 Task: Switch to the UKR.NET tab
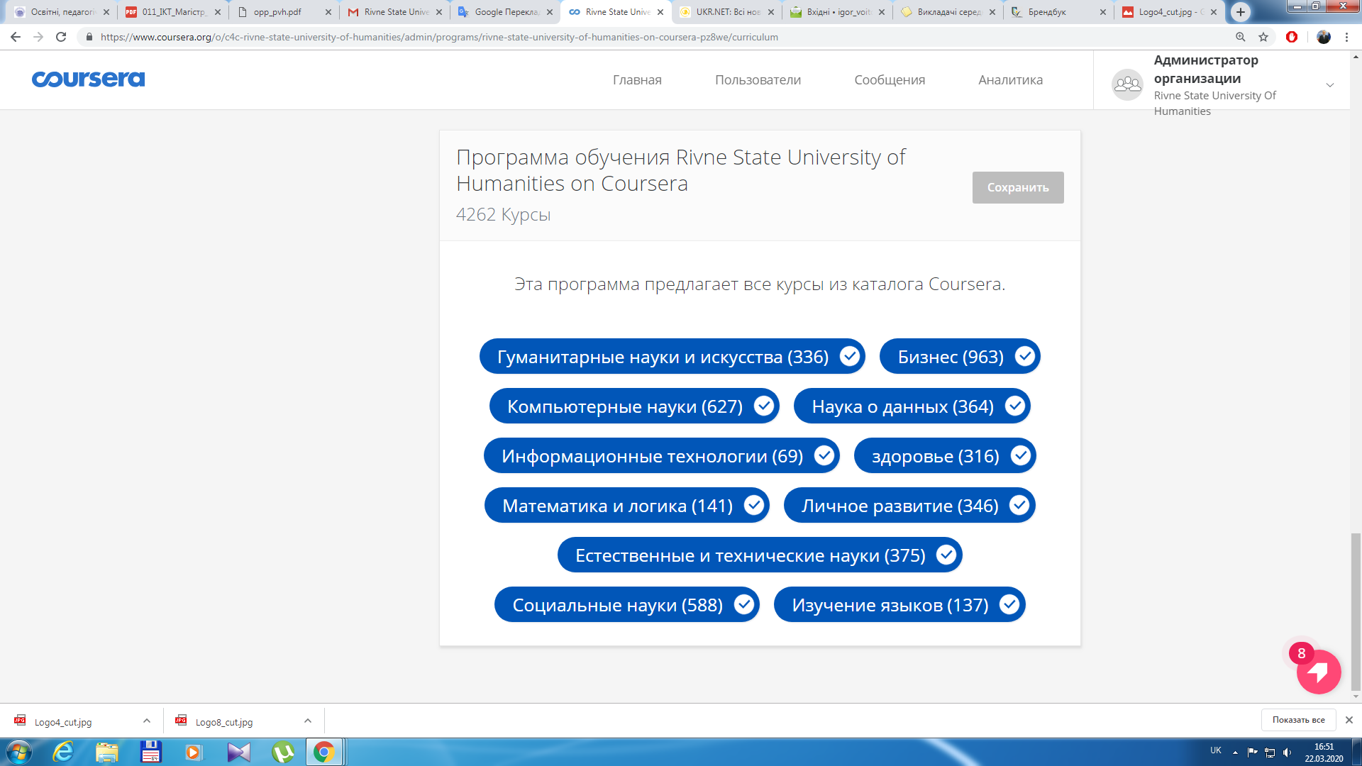[x=727, y=12]
